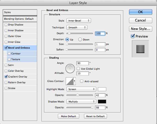This screenshot has height=124, width=157.
Task: Select Styles in the left panel
Action: (20, 12)
